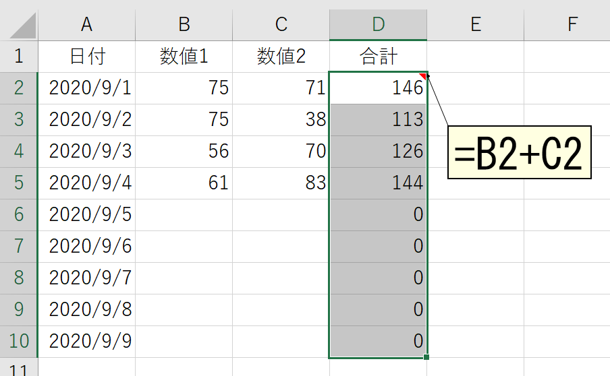610x376 pixels.
Task: Click the =B2+C2 comment box
Action: coord(520,152)
